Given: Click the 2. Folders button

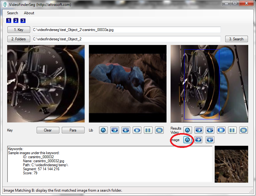Looking at the screenshot, I should point(19,39).
